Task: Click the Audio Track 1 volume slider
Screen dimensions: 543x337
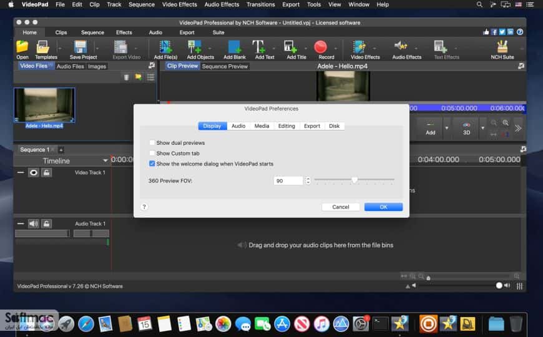Action: 42,234
